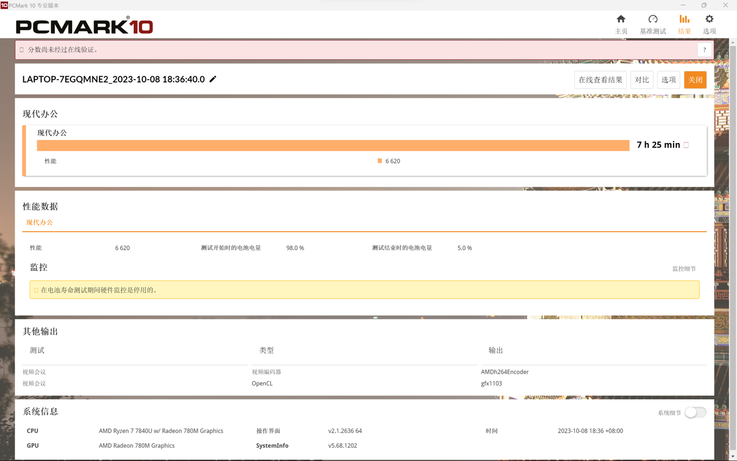Click the 性能数据 heading

pos(40,206)
